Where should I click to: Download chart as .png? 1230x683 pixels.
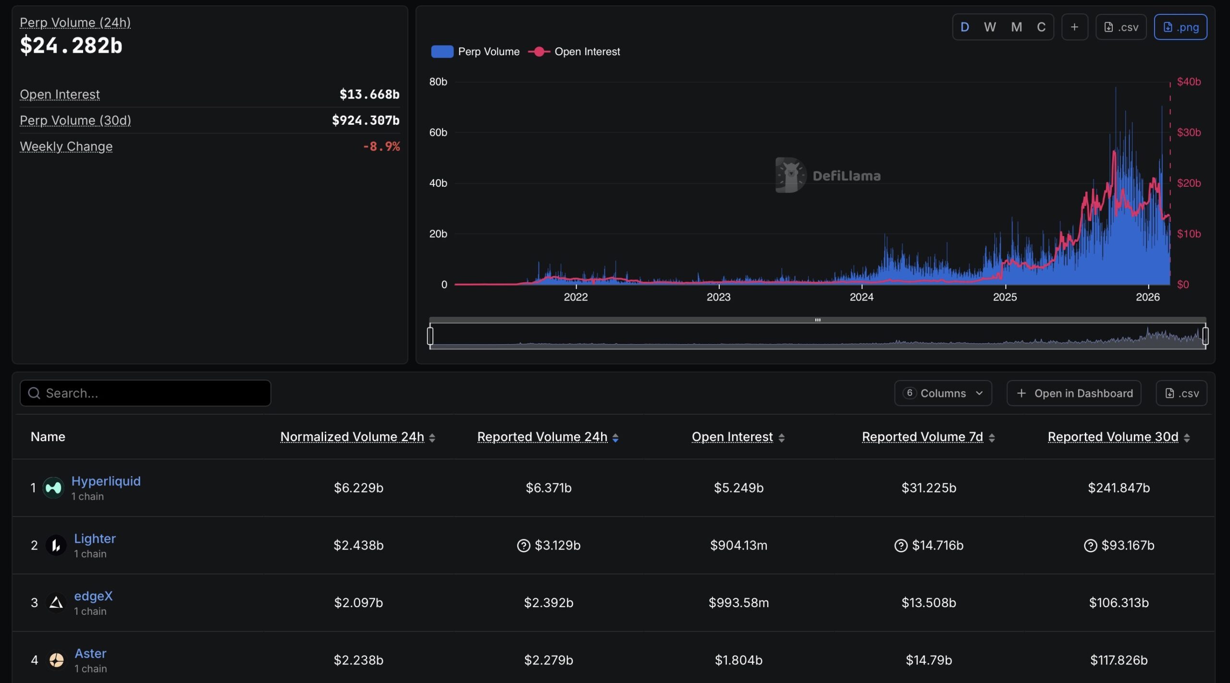pos(1180,27)
